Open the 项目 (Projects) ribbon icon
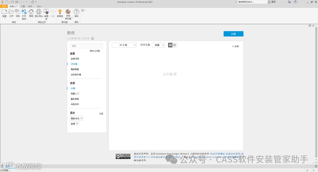This screenshot has height=172, width=318. point(18,12)
